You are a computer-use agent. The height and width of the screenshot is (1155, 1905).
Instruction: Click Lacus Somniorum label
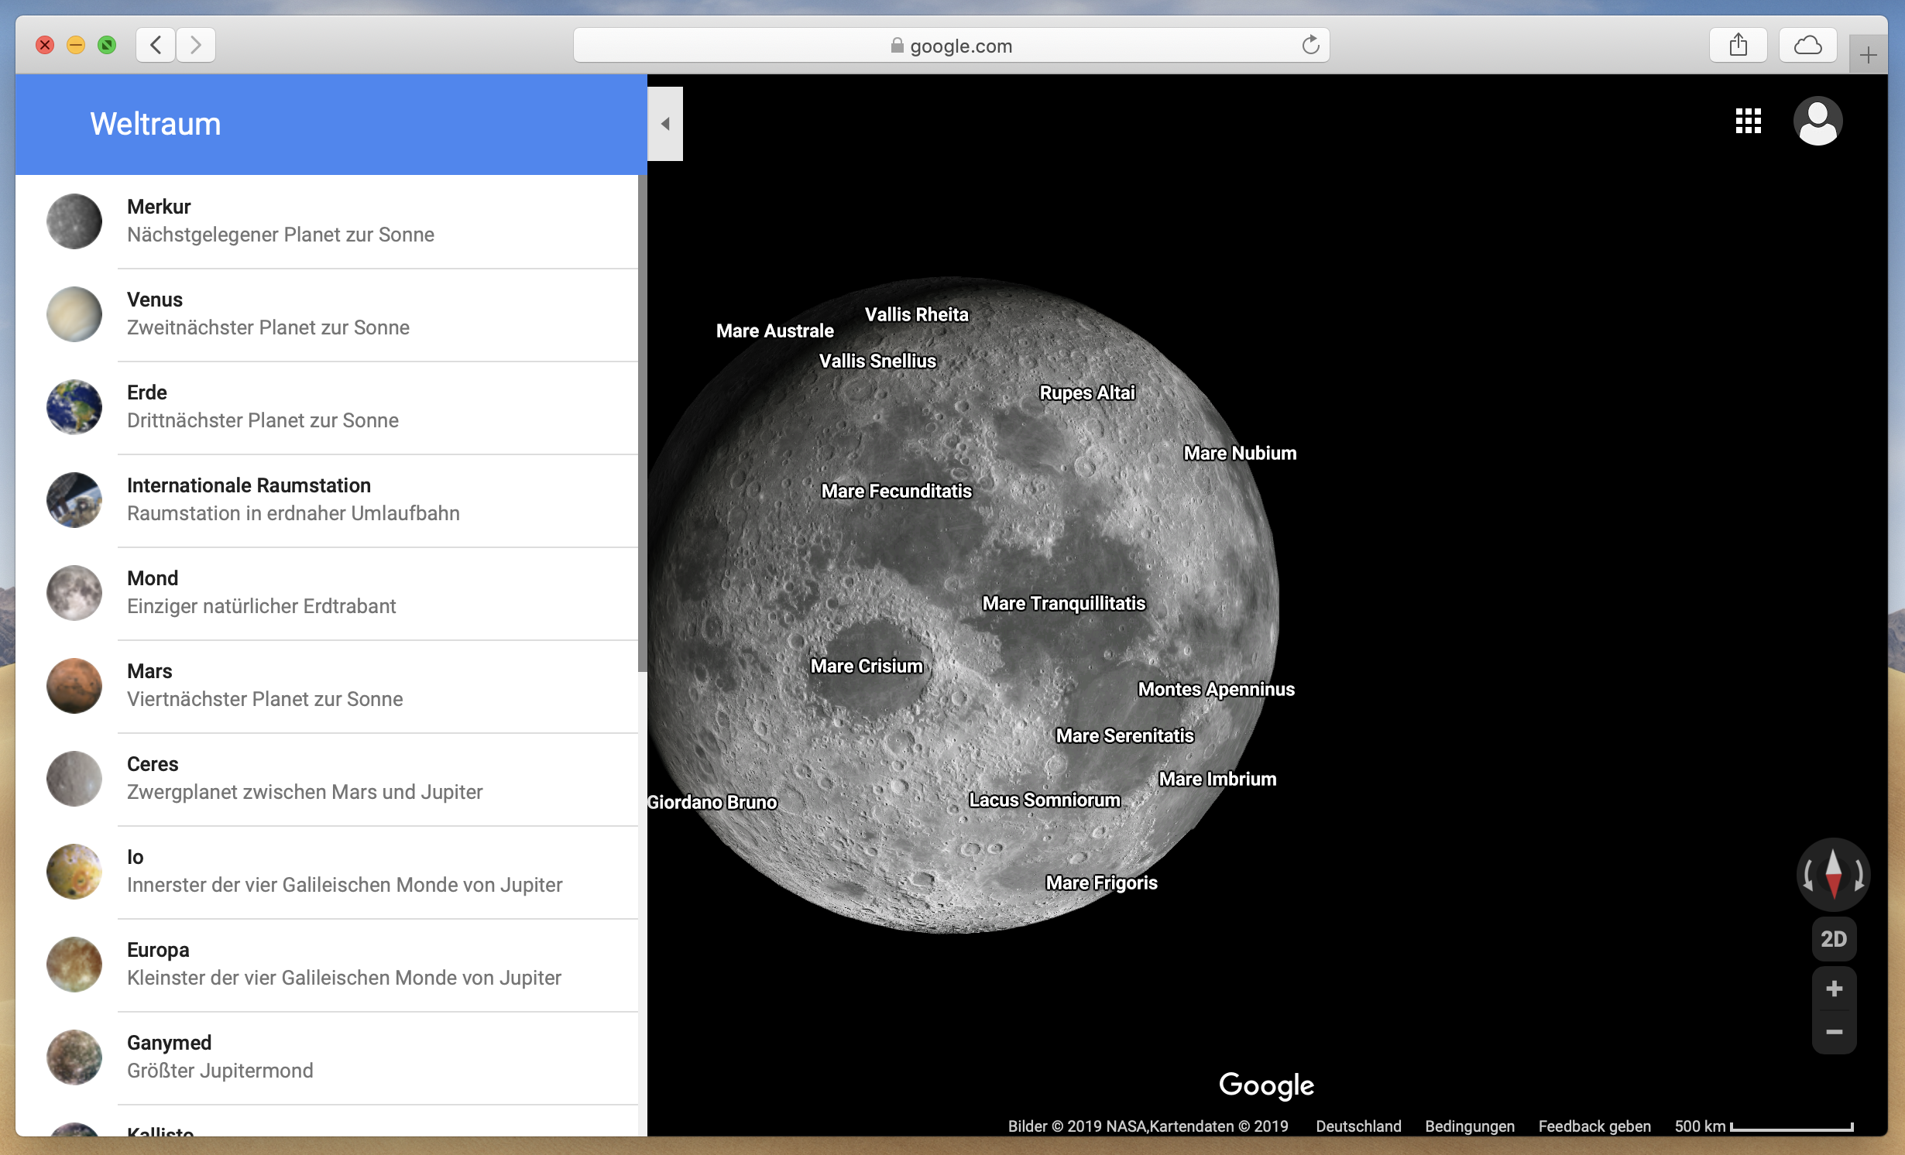1045,800
